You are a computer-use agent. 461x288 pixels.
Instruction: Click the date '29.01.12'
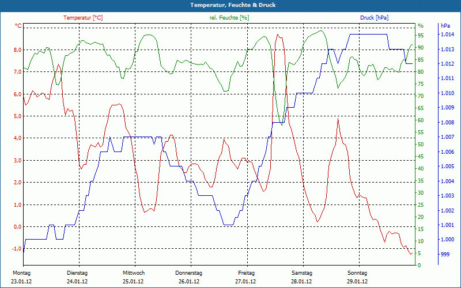[x=357, y=282]
